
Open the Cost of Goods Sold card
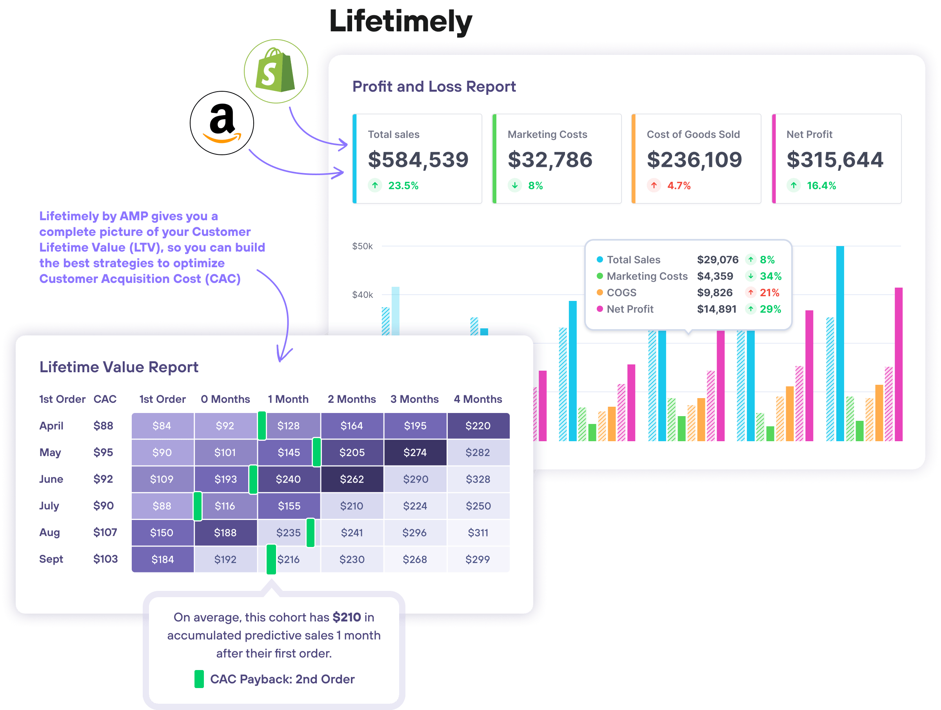coord(696,159)
